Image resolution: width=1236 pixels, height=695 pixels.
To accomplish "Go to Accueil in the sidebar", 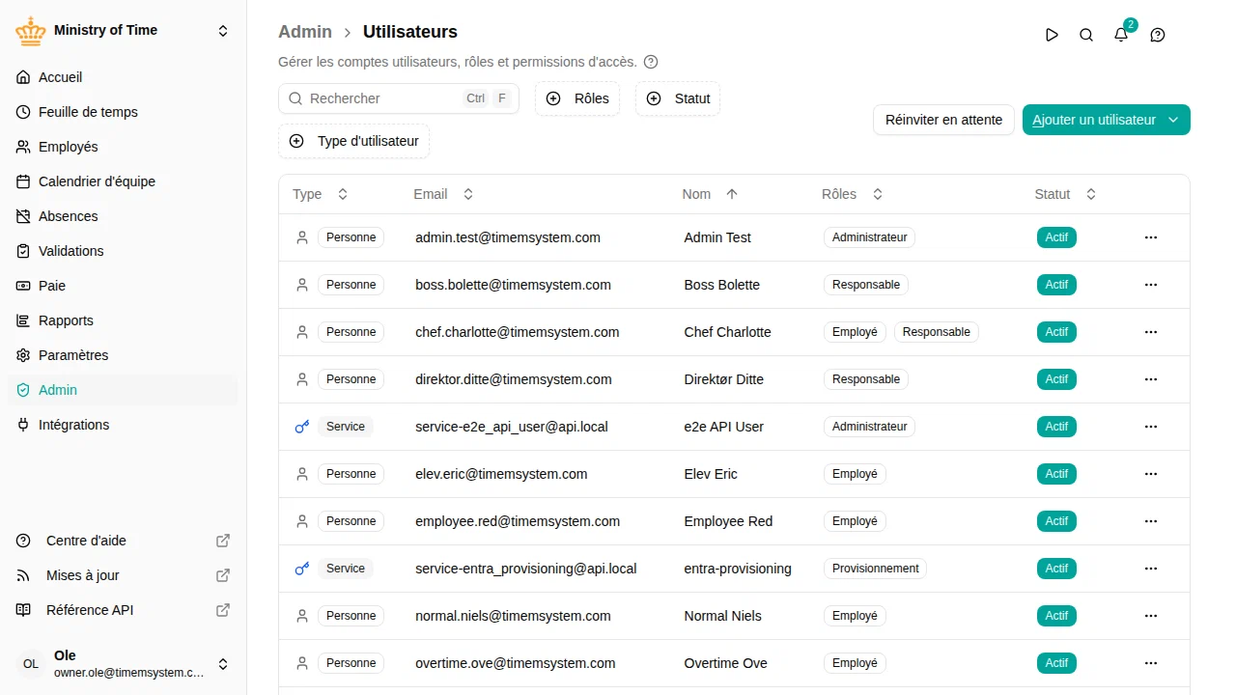I will click(x=123, y=77).
